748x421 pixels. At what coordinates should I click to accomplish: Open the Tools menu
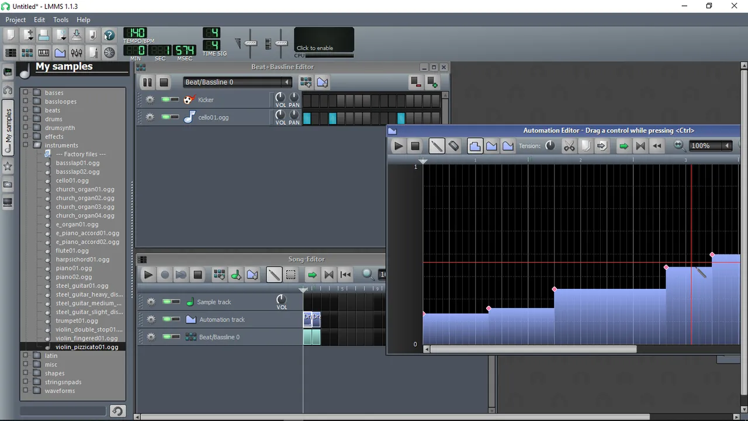click(61, 20)
